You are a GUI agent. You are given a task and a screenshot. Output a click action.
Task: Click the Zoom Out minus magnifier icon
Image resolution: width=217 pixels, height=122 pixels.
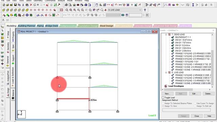pyautogui.click(x=78, y=10)
